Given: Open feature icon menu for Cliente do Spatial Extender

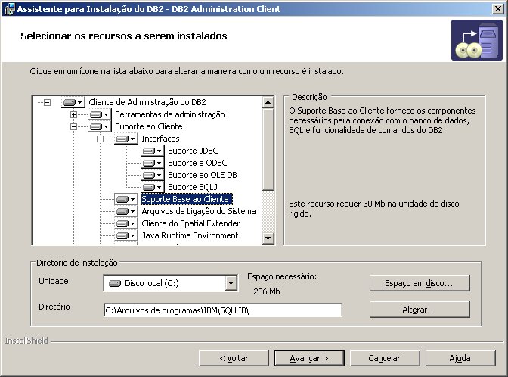Looking at the screenshot, I should (126, 223).
